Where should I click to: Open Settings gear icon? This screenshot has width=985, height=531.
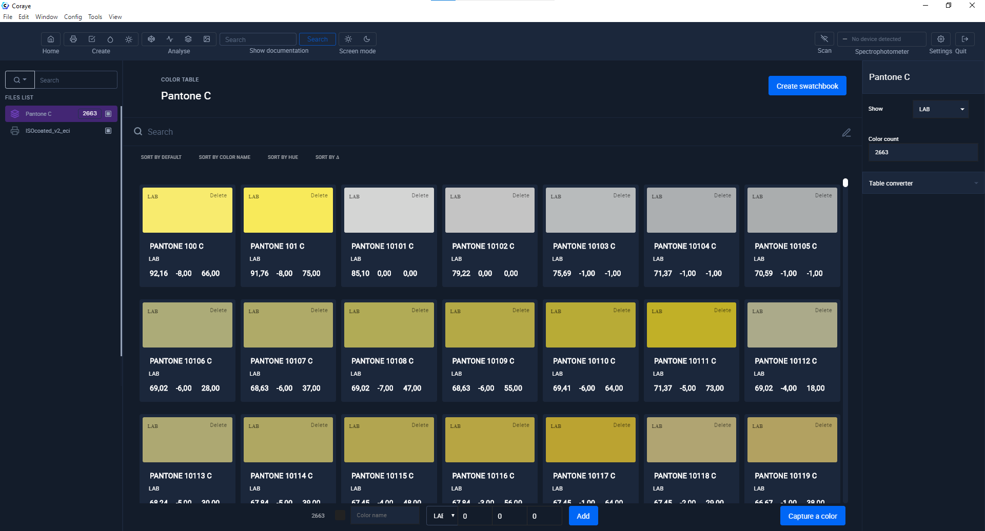(941, 39)
